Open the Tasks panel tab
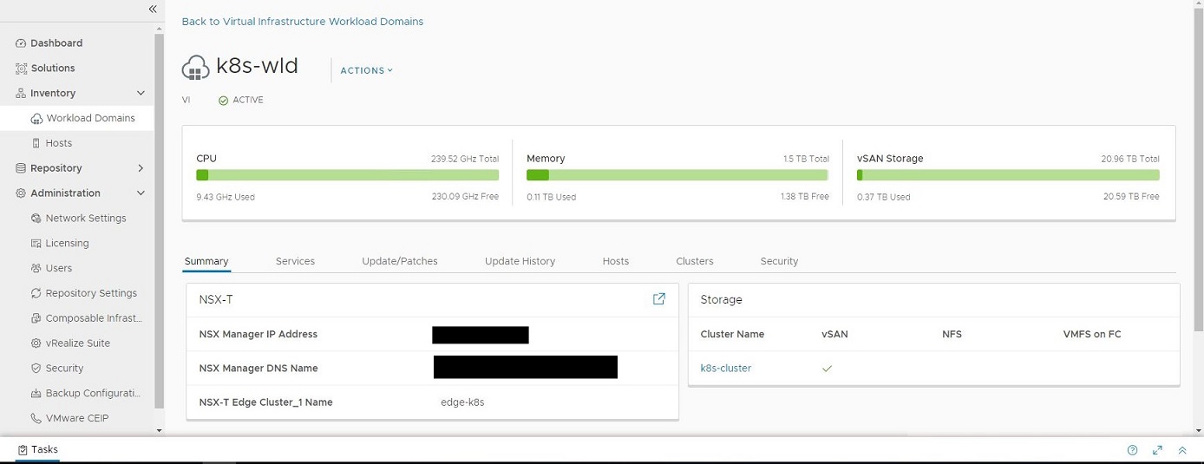 coord(37,450)
